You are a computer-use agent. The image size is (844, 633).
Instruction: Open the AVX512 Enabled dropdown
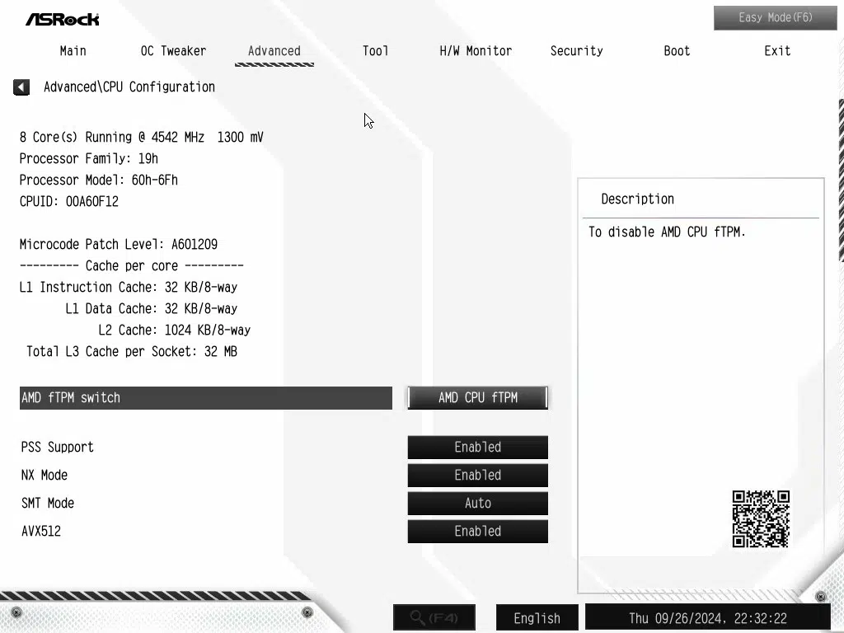point(477,532)
